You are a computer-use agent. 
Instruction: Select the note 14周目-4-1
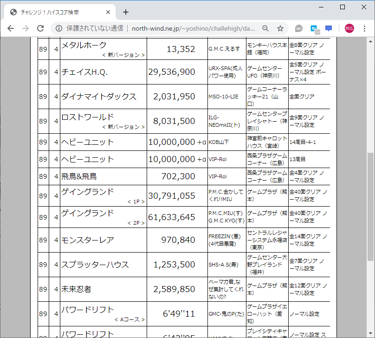(x=303, y=142)
